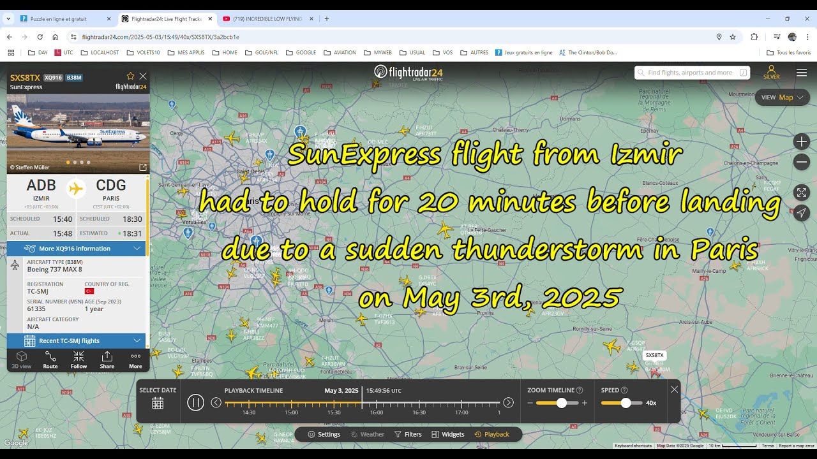Toggle Playback mode
This screenshot has width=817, height=459.
point(491,434)
